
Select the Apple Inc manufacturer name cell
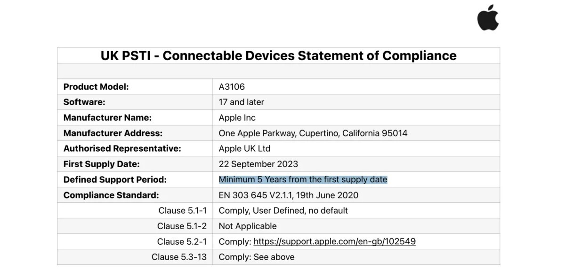[x=237, y=117]
